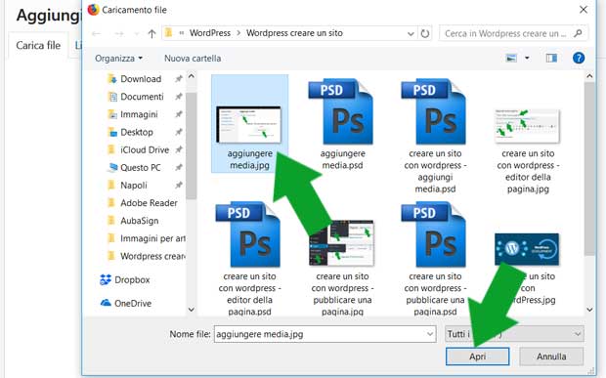606x378 pixels.
Task: Close the Caricamento file dialog
Action: pyautogui.click(x=584, y=10)
